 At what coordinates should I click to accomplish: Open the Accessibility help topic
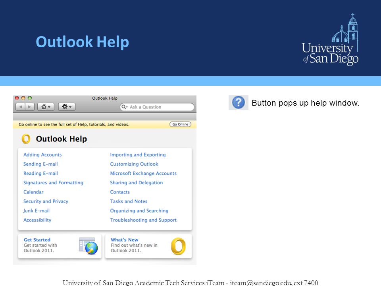pyautogui.click(x=37, y=220)
